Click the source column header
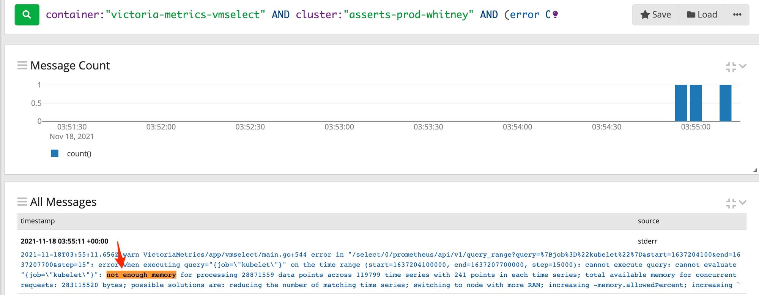The image size is (759, 295). 648,221
